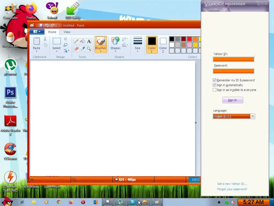
Task: Click the Save icon in Paint title bar
Action: click(x=41, y=25)
